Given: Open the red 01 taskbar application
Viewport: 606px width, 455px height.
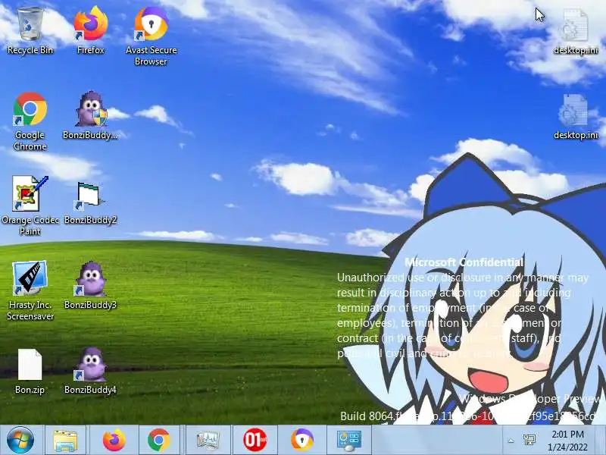Looking at the screenshot, I should pos(255,441).
